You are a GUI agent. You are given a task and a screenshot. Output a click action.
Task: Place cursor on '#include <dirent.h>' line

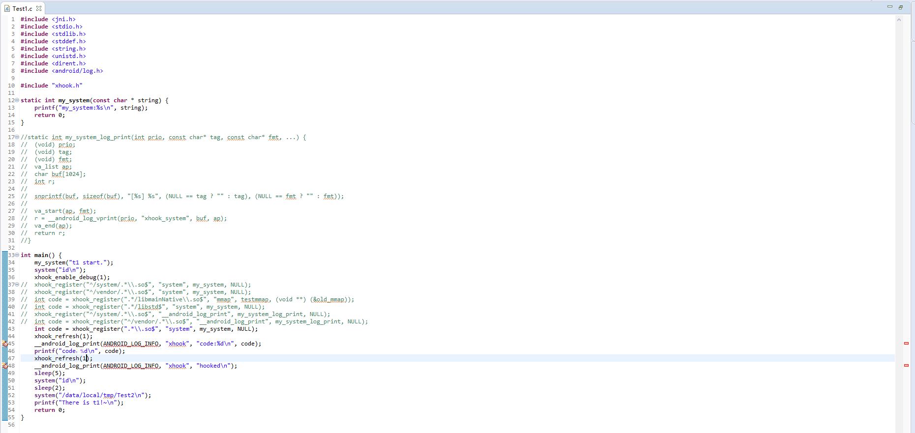[x=53, y=63]
